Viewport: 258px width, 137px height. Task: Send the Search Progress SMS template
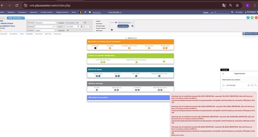[99, 76]
